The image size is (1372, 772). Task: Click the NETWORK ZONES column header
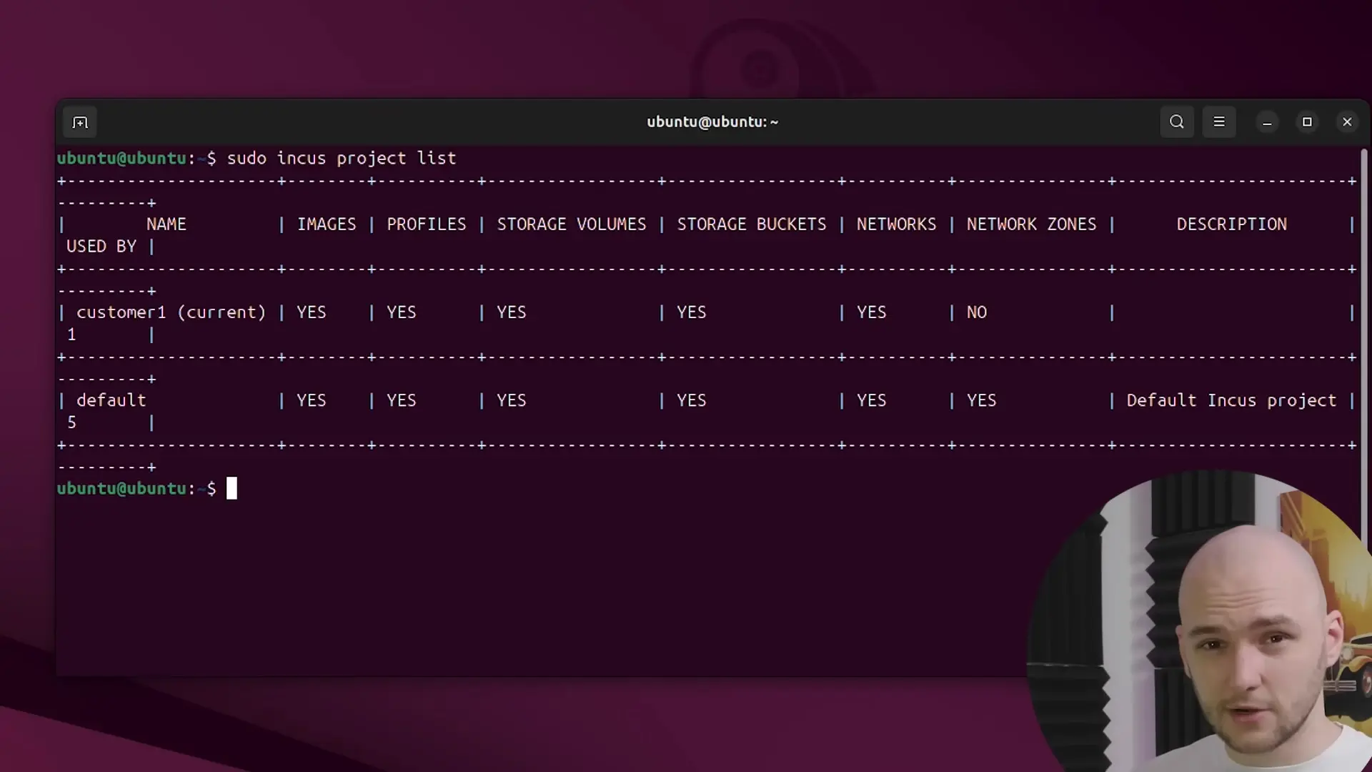point(1031,224)
